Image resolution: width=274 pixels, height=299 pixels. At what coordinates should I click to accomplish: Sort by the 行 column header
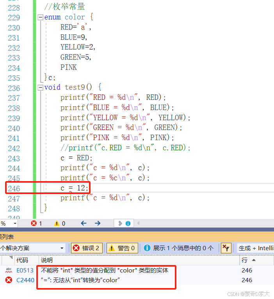tap(248, 260)
